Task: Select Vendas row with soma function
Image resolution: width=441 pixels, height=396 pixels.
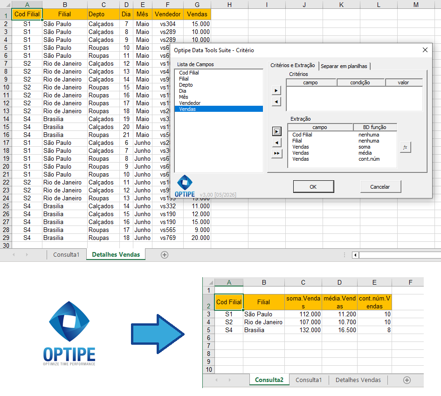Action: (342, 147)
